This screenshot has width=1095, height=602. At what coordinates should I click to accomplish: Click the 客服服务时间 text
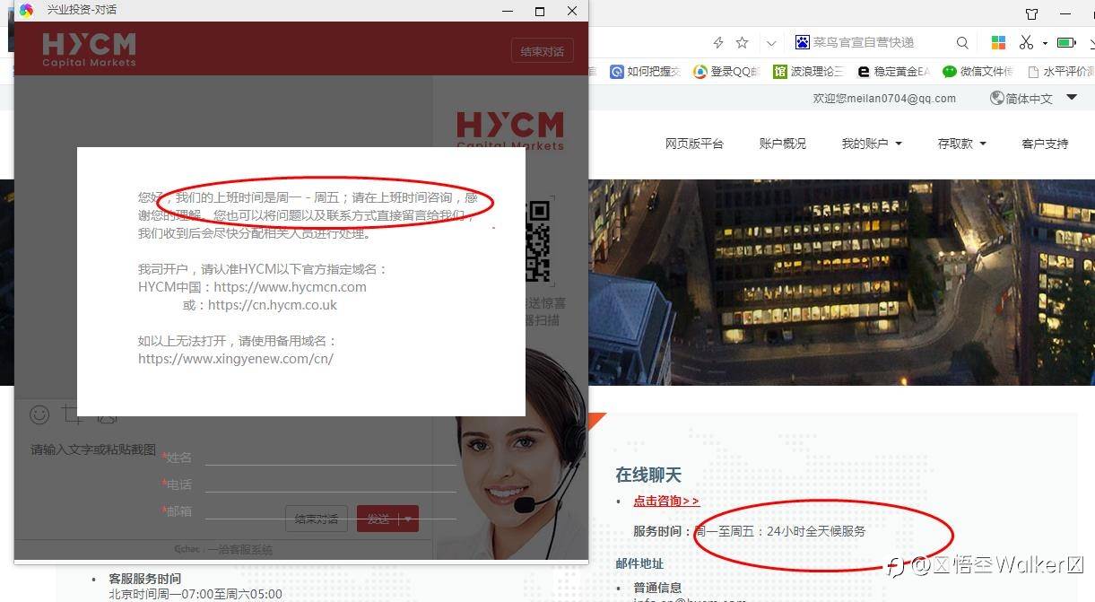pyautogui.click(x=144, y=579)
